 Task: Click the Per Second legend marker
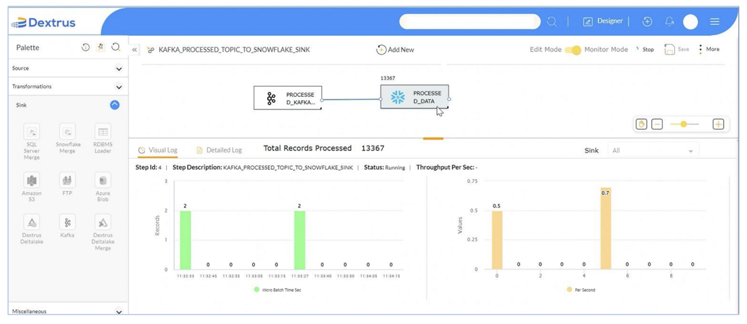pyautogui.click(x=570, y=290)
